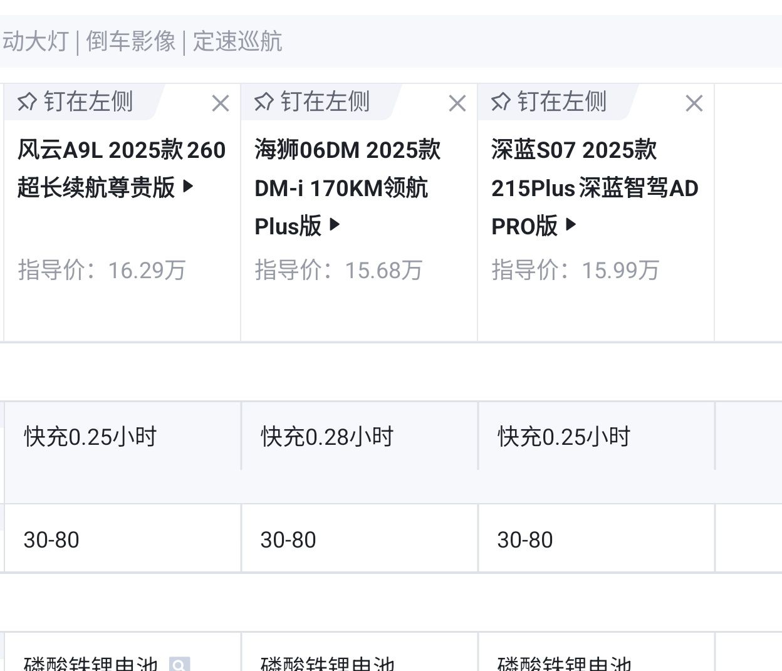Viewport: 782px width, 671px height.
Task: Click the X beside the third 钉在左侧 label
Action: (694, 103)
